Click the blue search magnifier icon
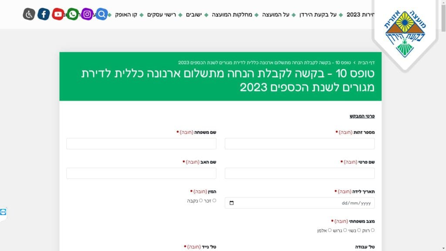The width and height of the screenshot is (446, 251). tap(101, 14)
